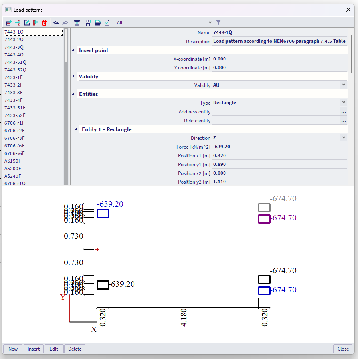Open the Type Rectangle dropdown
The width and height of the screenshot is (358, 359).
click(344, 103)
